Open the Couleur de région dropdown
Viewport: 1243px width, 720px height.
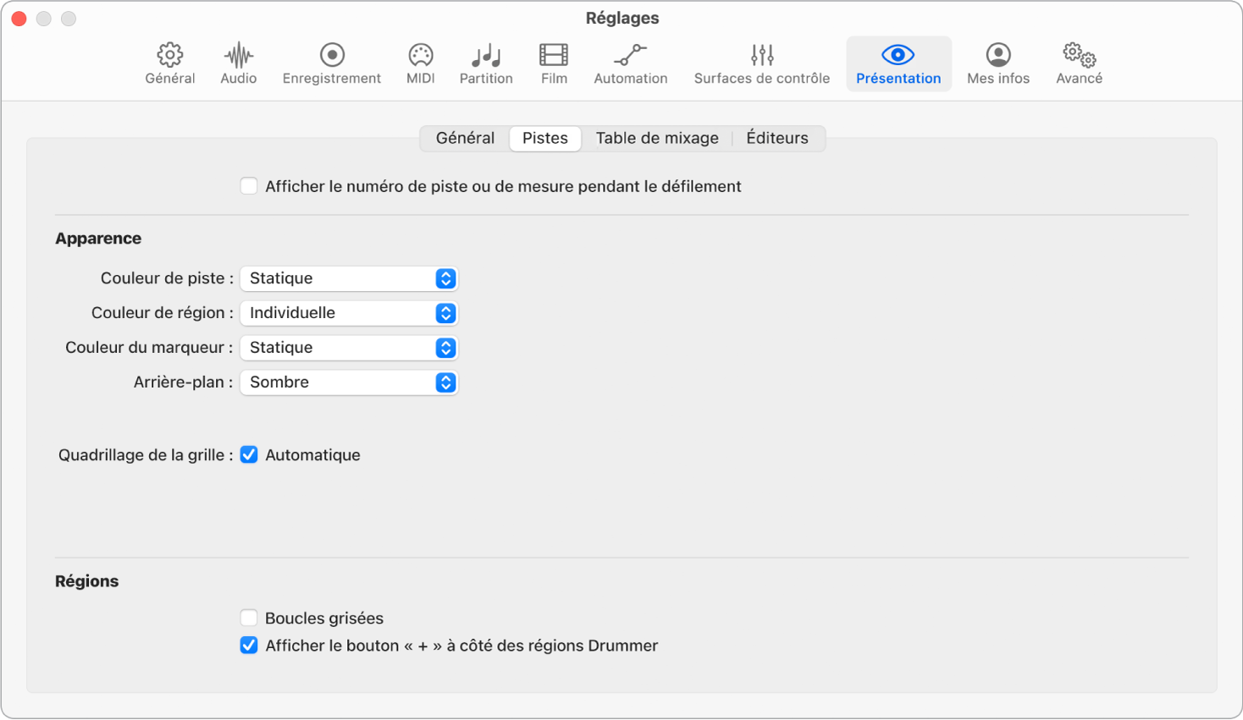pyautogui.click(x=349, y=313)
